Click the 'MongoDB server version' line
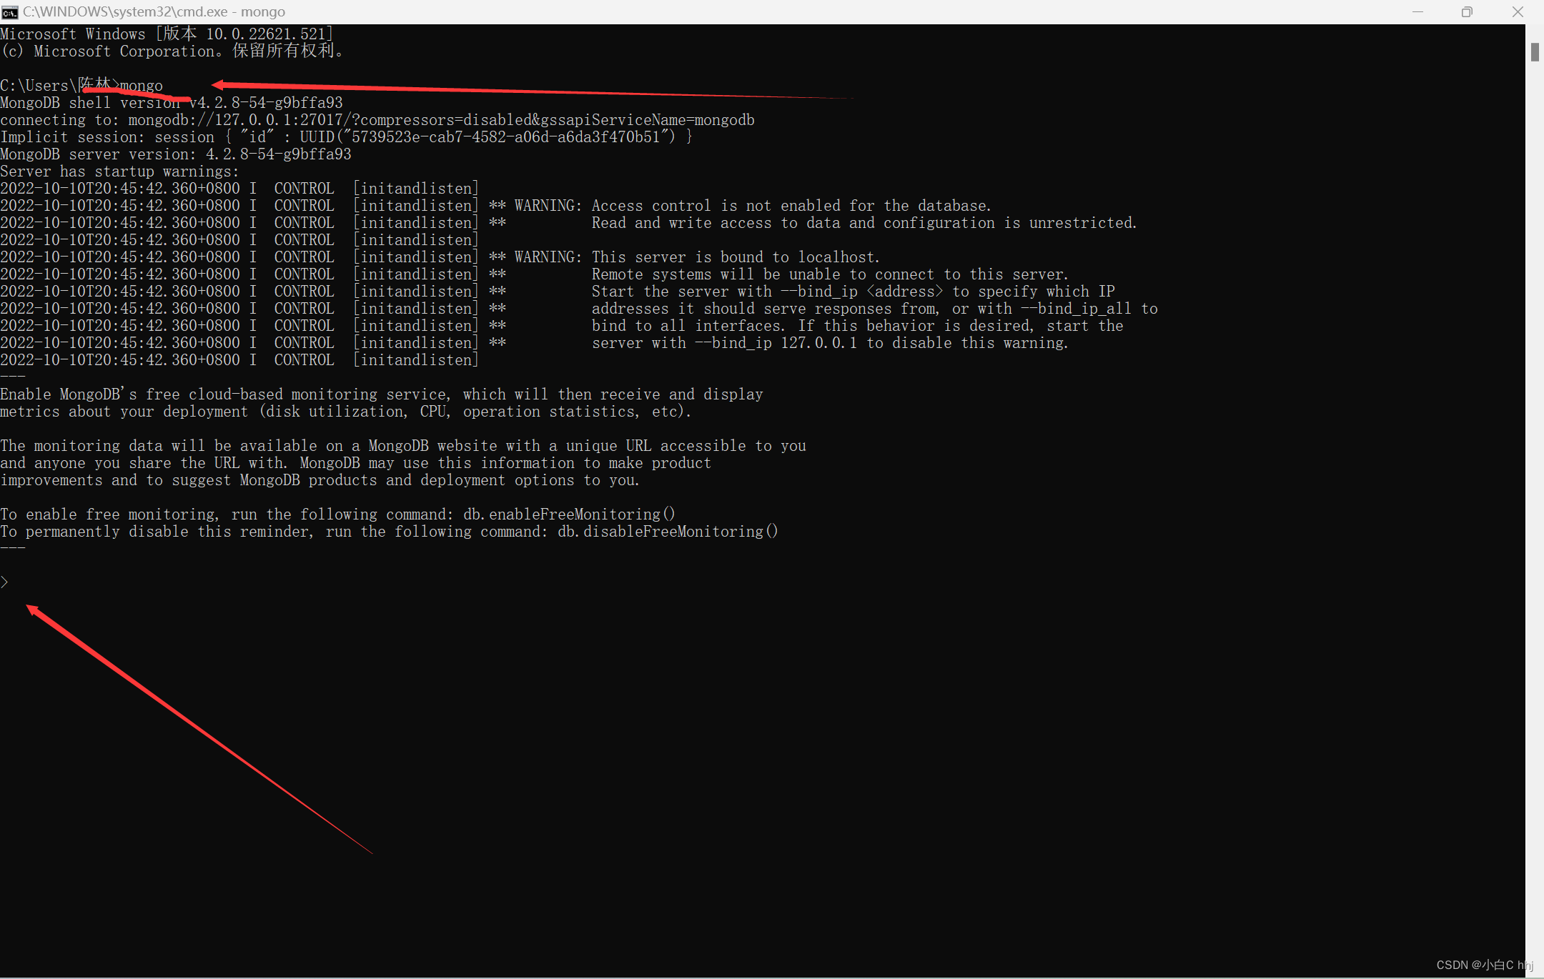The height and width of the screenshot is (979, 1544). (x=175, y=154)
